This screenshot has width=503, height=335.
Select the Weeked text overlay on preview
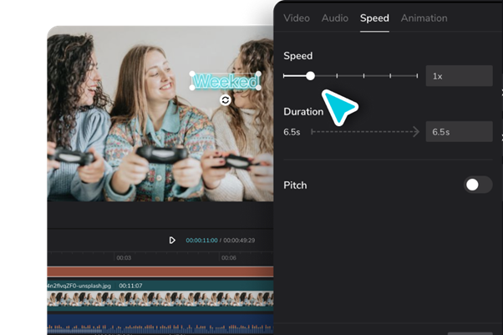pyautogui.click(x=226, y=81)
